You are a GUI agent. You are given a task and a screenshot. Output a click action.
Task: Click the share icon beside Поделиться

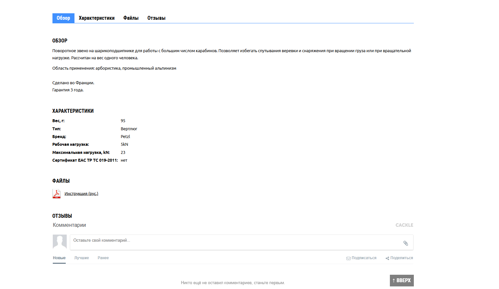387,258
